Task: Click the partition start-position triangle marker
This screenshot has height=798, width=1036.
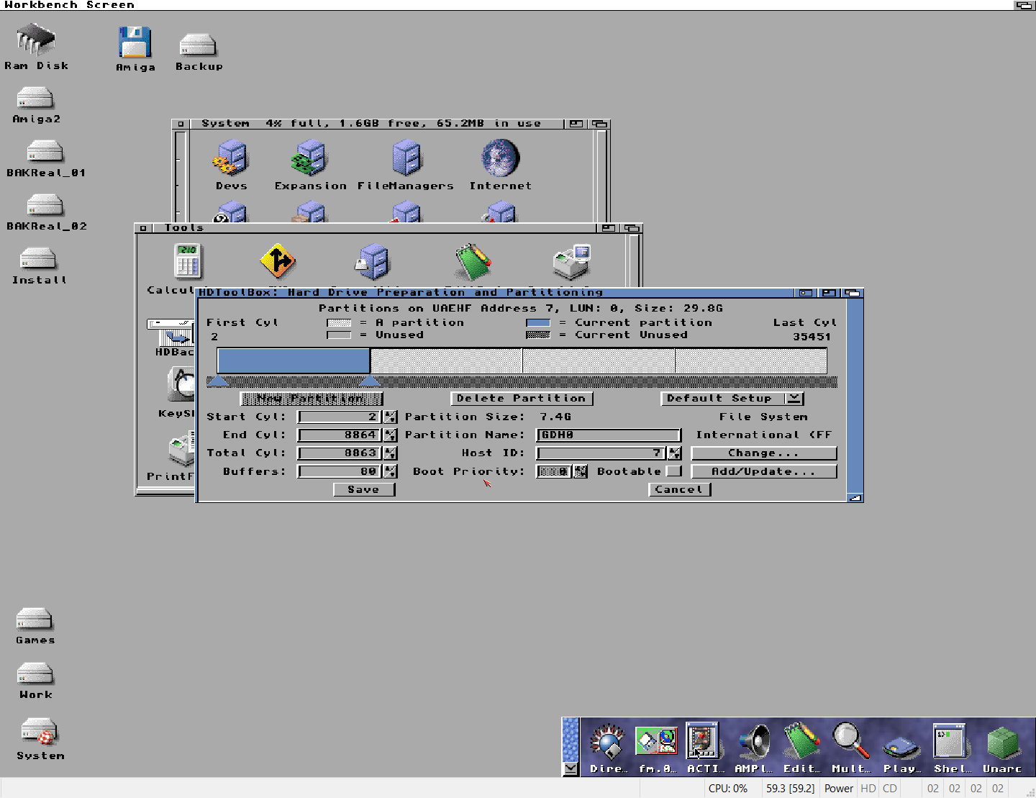Action: (x=217, y=381)
